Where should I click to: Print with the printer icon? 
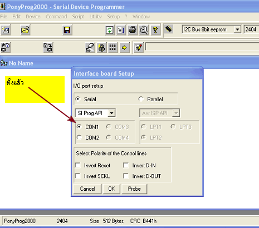click(133, 30)
